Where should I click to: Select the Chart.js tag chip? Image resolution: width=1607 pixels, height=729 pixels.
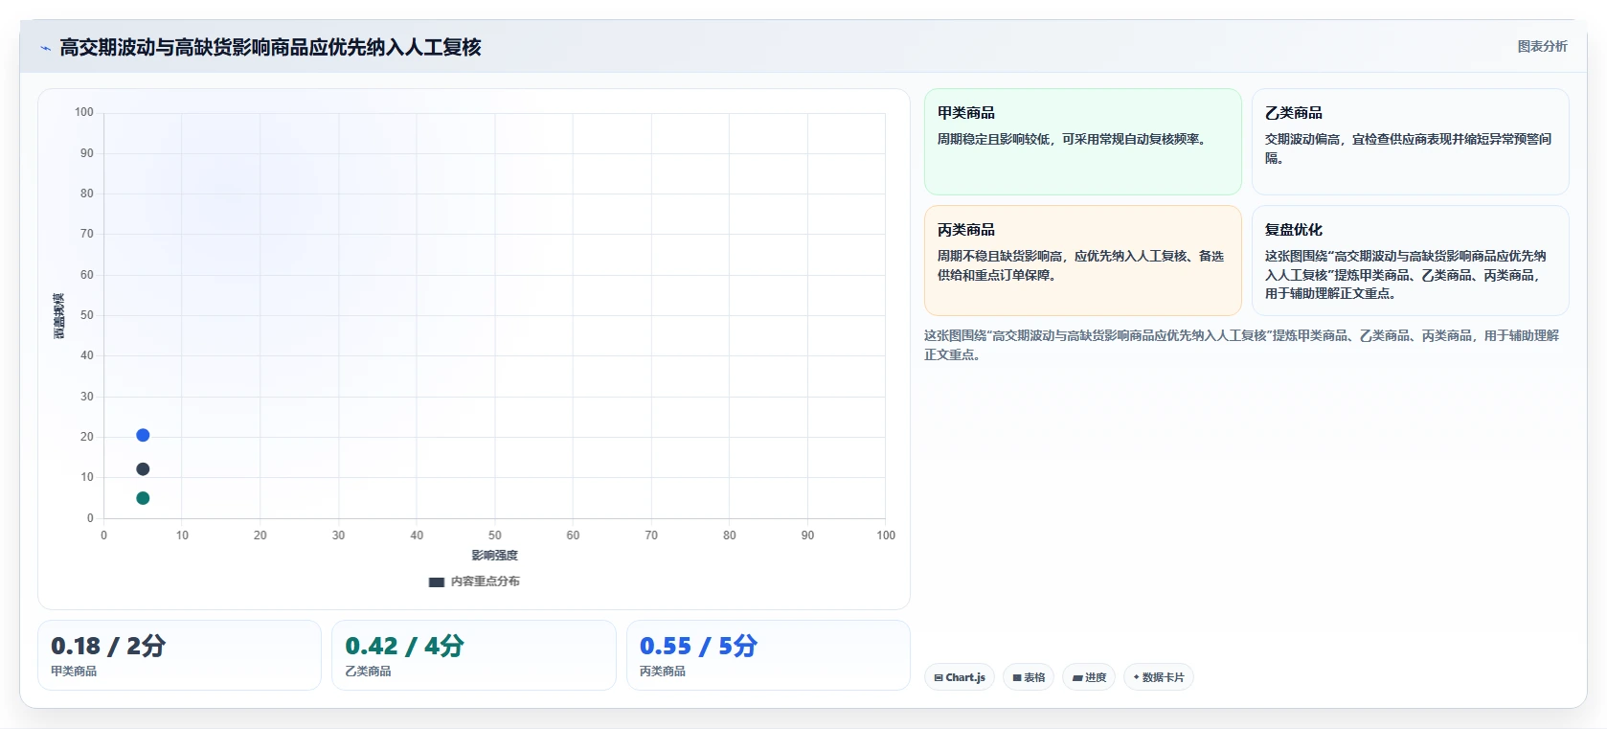click(x=960, y=677)
